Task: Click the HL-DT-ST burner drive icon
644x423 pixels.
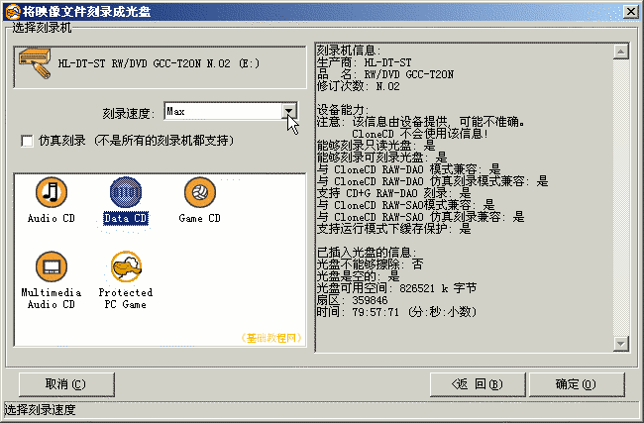Action: [35, 63]
